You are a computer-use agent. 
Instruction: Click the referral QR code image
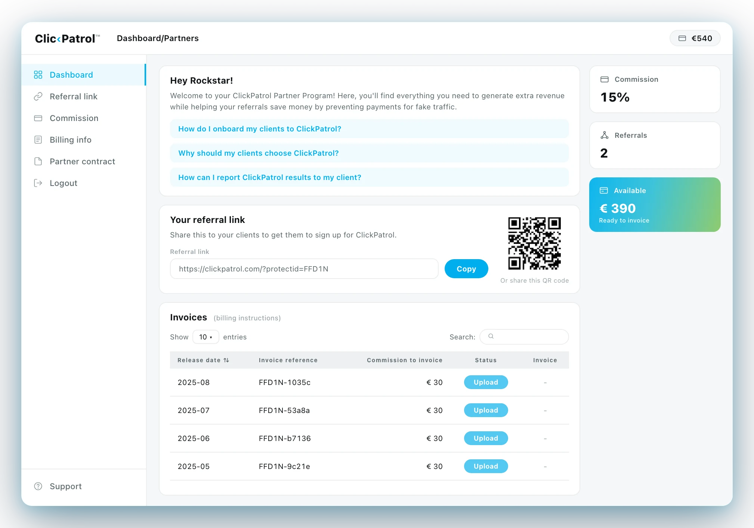pos(534,243)
